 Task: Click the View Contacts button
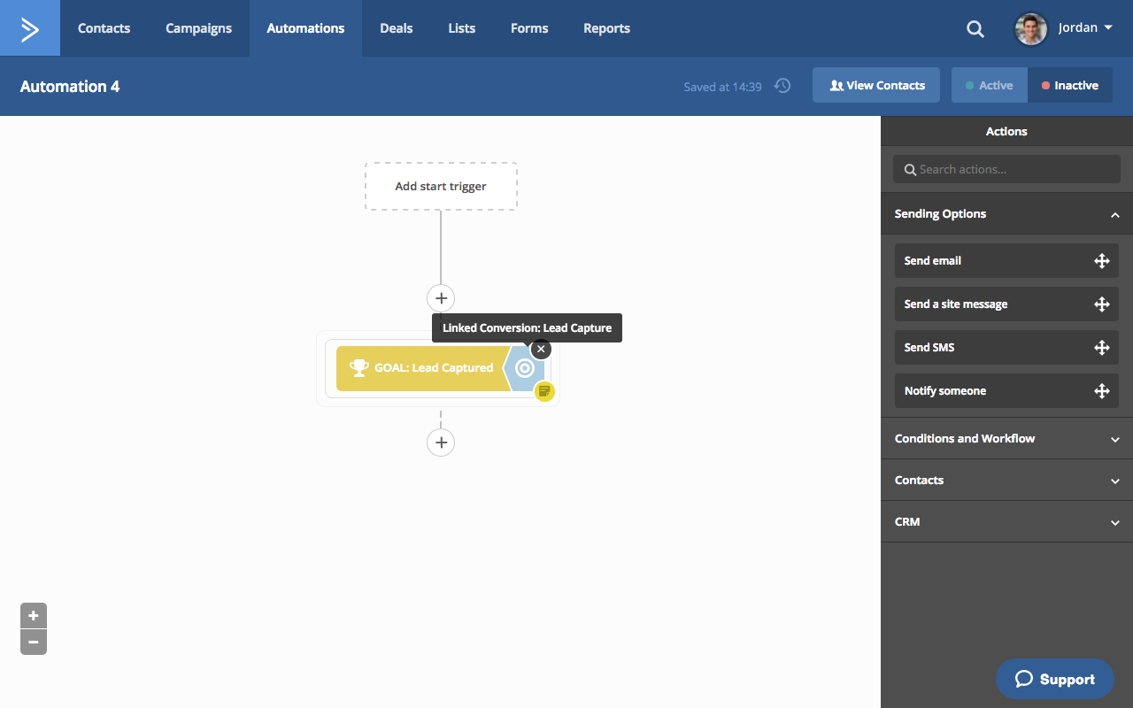(876, 86)
